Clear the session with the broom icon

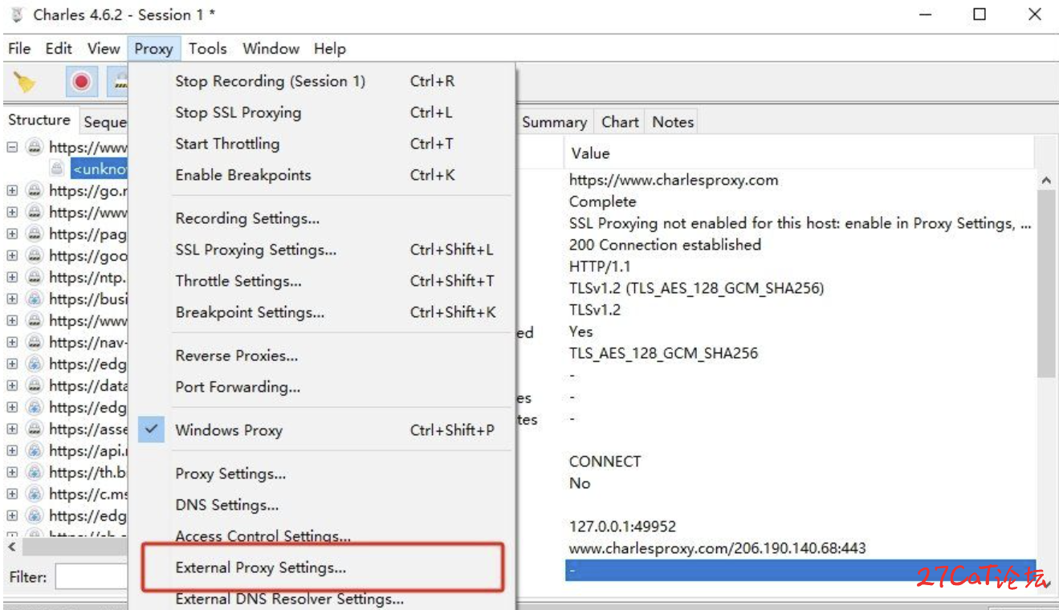(x=25, y=81)
